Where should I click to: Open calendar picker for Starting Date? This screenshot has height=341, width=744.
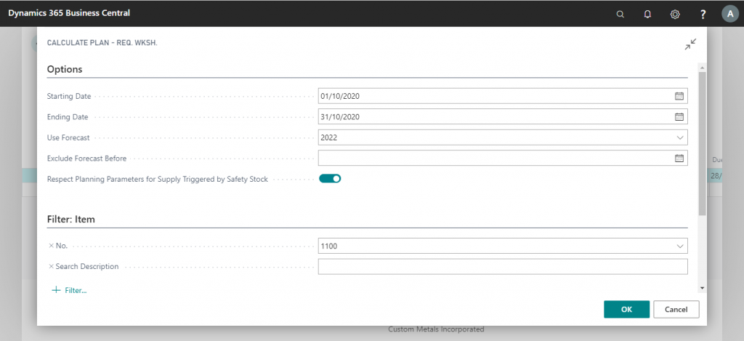(x=679, y=96)
